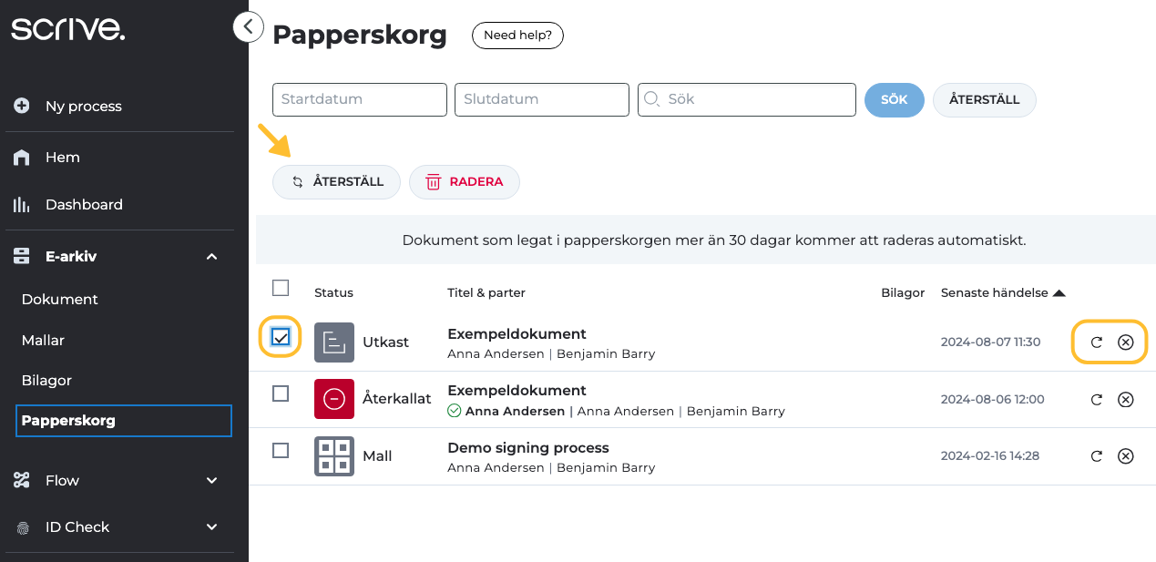Click the restore icon for the Utkast document
The width and height of the screenshot is (1156, 562).
1097,342
